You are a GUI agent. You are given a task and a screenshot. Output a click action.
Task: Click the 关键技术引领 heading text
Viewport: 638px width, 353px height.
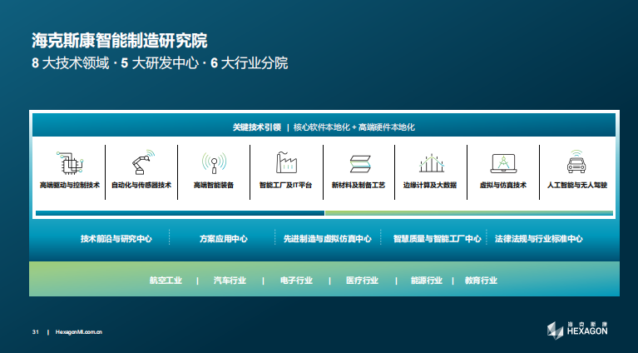(x=257, y=127)
